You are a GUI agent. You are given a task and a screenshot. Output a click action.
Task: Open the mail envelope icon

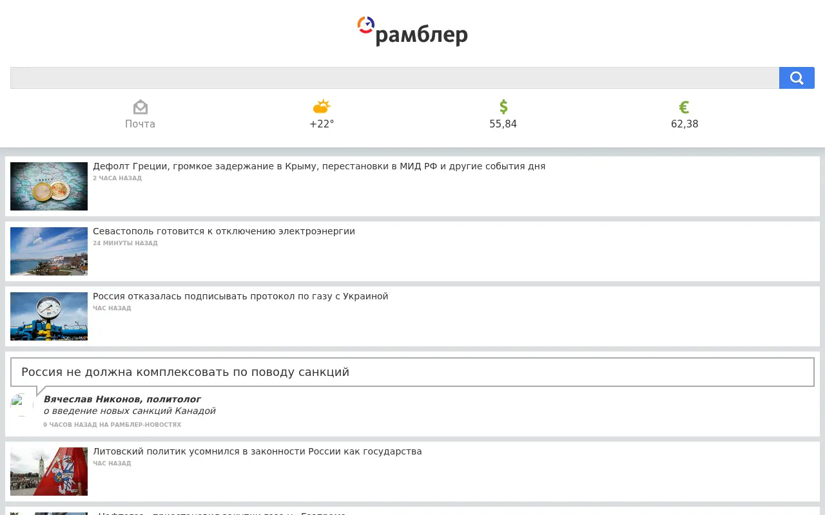click(x=140, y=107)
